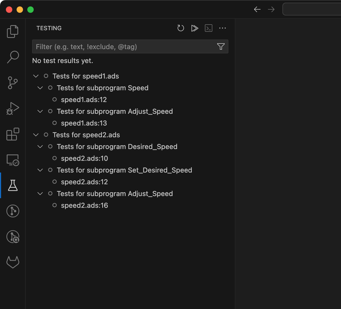
Task: Open the Run and Debug view
Action: pyautogui.click(x=13, y=108)
